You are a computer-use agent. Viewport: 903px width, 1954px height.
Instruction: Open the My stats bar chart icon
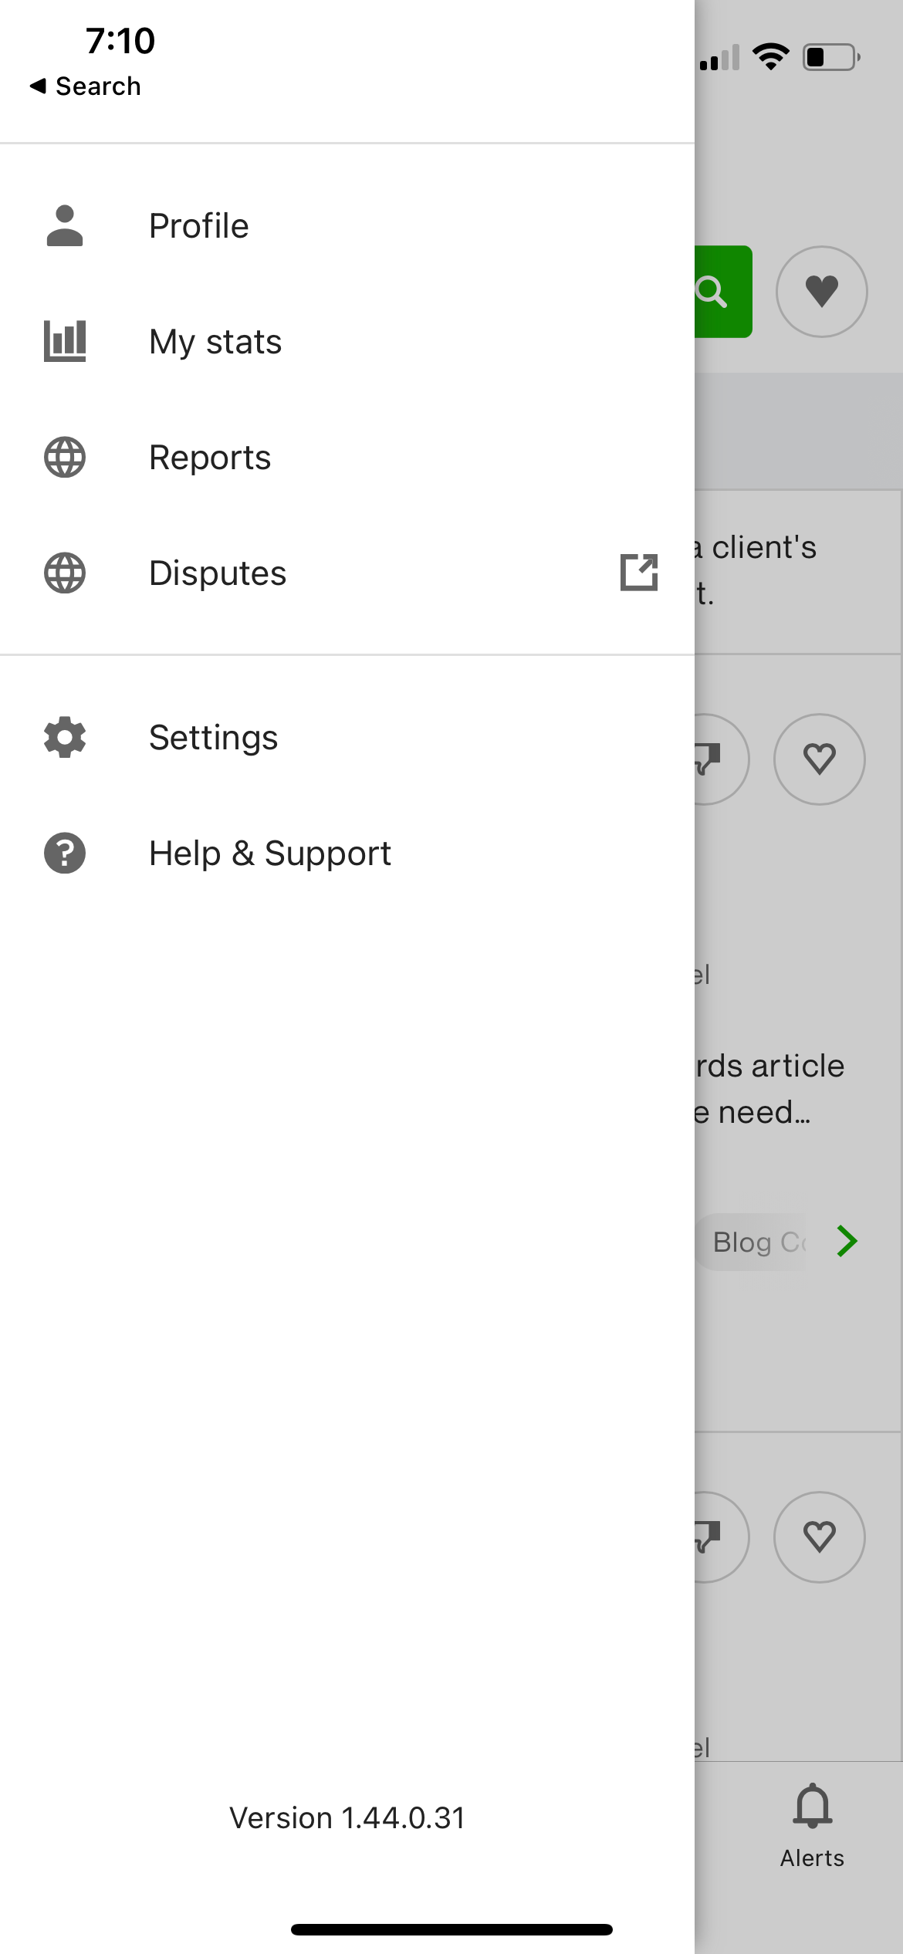(65, 341)
